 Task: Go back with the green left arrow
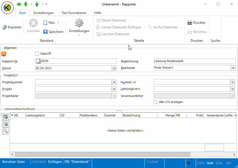coord(19,4)
